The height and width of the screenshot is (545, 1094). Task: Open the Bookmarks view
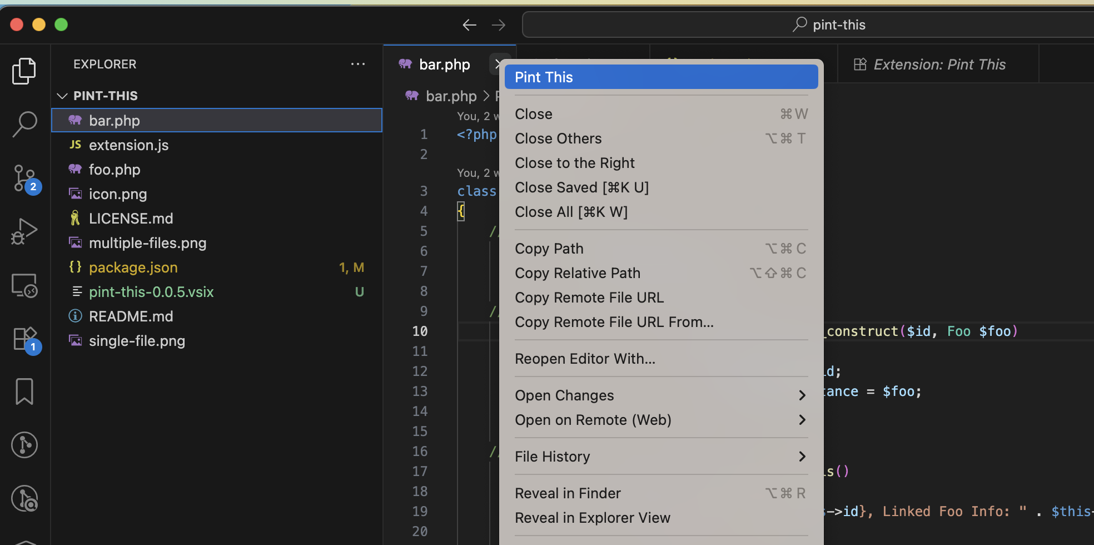[x=24, y=392]
